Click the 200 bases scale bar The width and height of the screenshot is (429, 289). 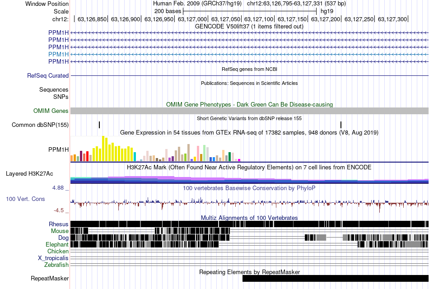[x=250, y=11]
